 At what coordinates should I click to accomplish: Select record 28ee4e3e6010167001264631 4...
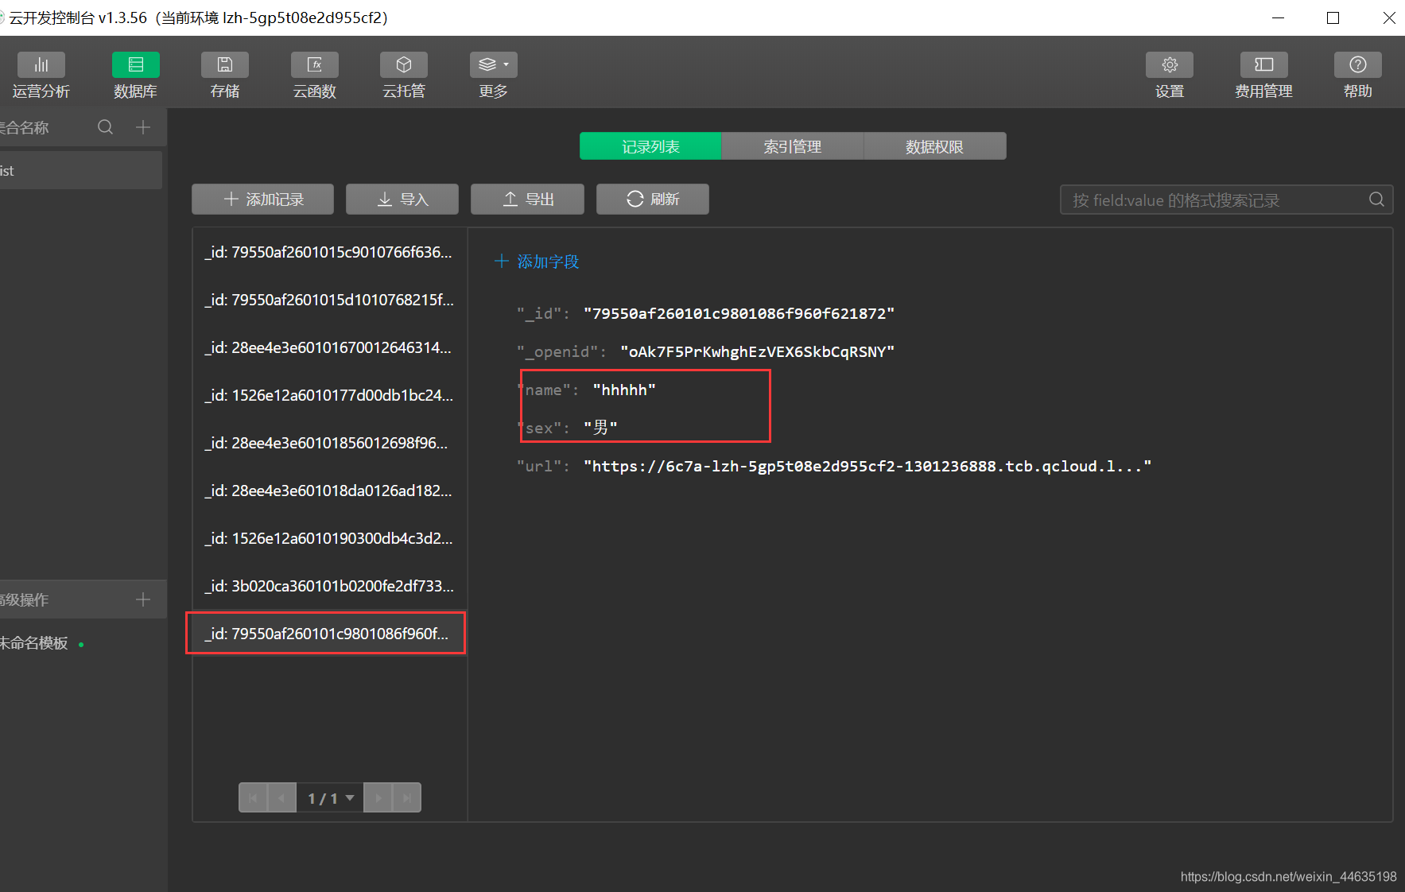click(329, 347)
